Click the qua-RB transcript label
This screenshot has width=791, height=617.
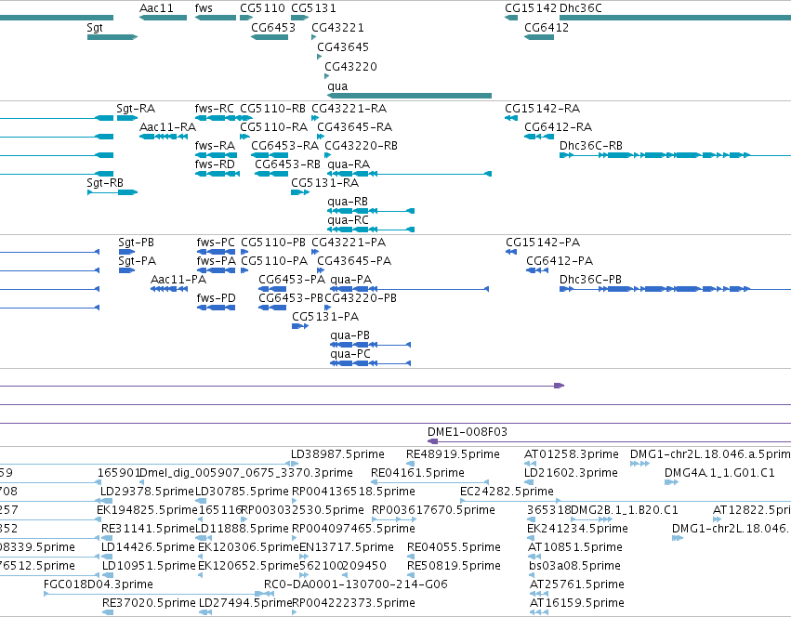(348, 202)
